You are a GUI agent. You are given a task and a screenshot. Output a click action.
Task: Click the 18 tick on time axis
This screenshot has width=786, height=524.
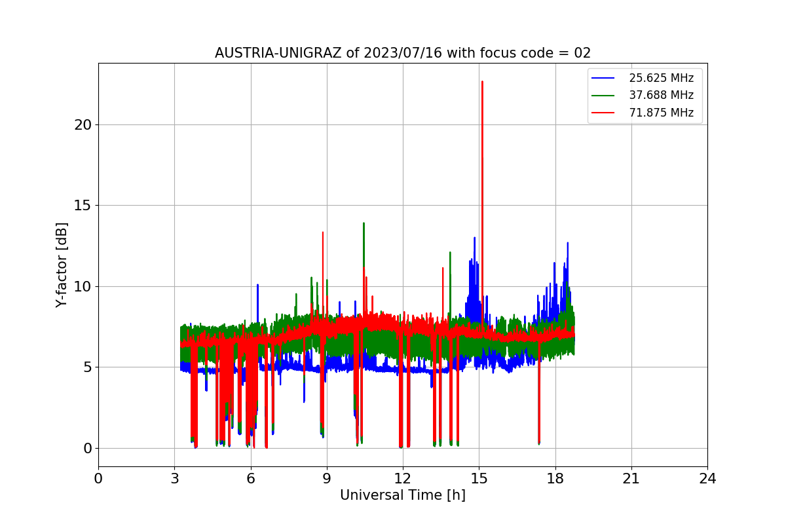pos(555,479)
